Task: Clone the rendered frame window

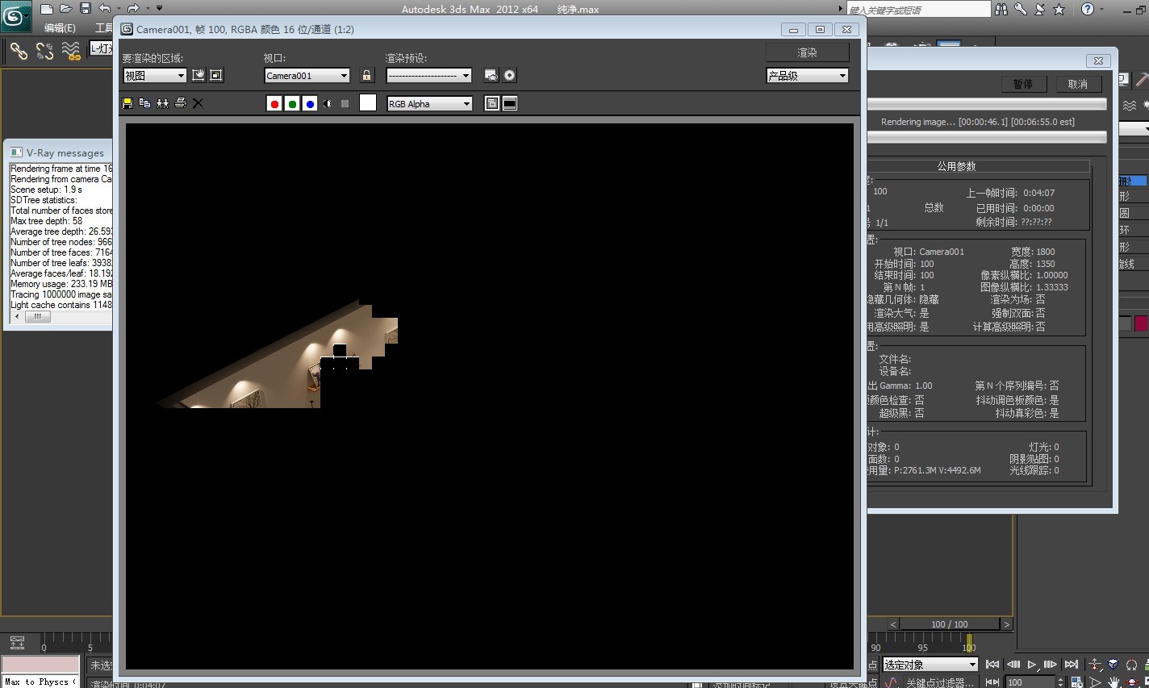Action: [x=163, y=103]
